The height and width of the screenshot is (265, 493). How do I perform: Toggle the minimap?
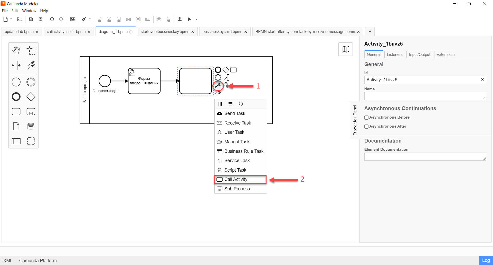tap(346, 49)
